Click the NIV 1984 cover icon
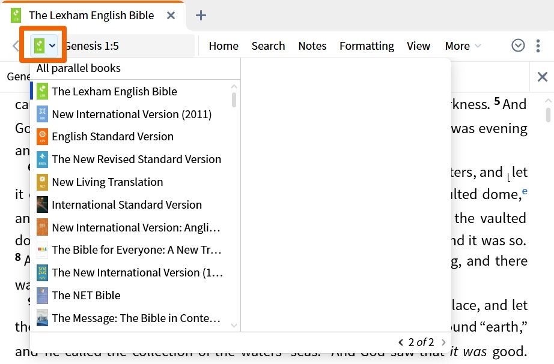The width and height of the screenshot is (554, 364). click(x=43, y=273)
